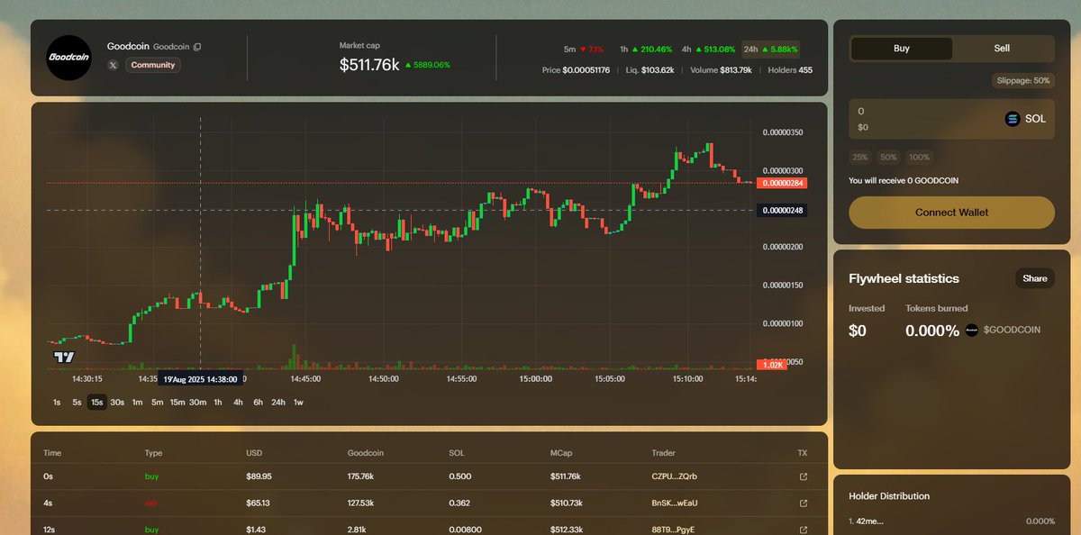
Task: Set chart interval to 30s
Action: tap(117, 403)
